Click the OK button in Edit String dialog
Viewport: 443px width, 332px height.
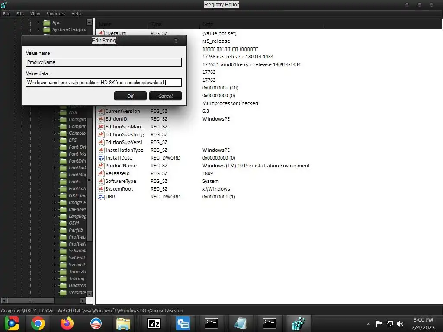[130, 96]
